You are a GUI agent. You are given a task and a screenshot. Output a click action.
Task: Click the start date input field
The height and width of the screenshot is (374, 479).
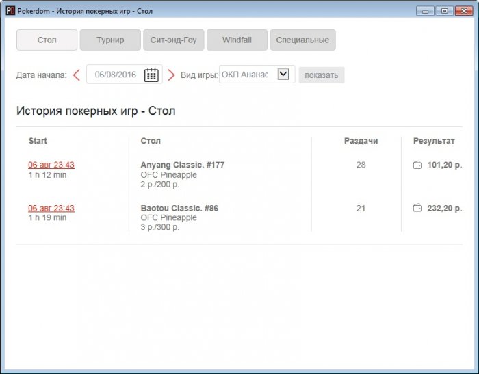coord(116,75)
